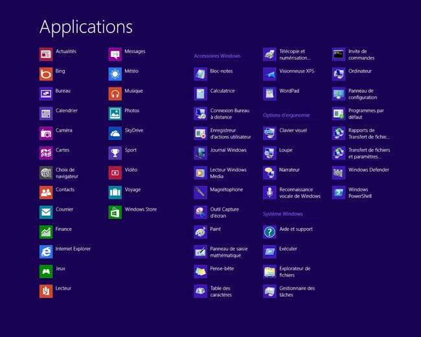Open the Bureau desktop icon
Viewport: 421px width, 337px height.
pos(46,94)
